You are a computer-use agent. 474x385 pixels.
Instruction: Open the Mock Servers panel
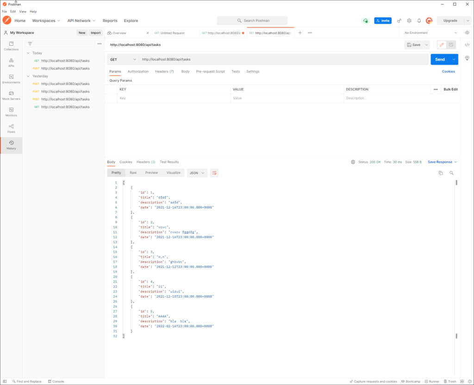tap(11, 96)
